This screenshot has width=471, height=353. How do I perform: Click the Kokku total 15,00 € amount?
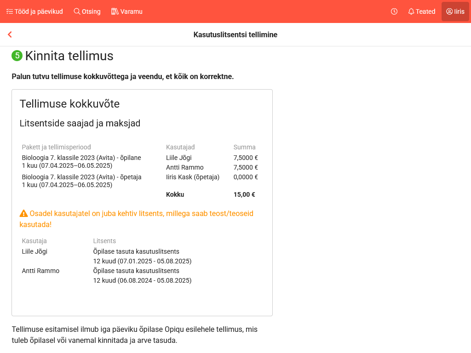coord(244,194)
